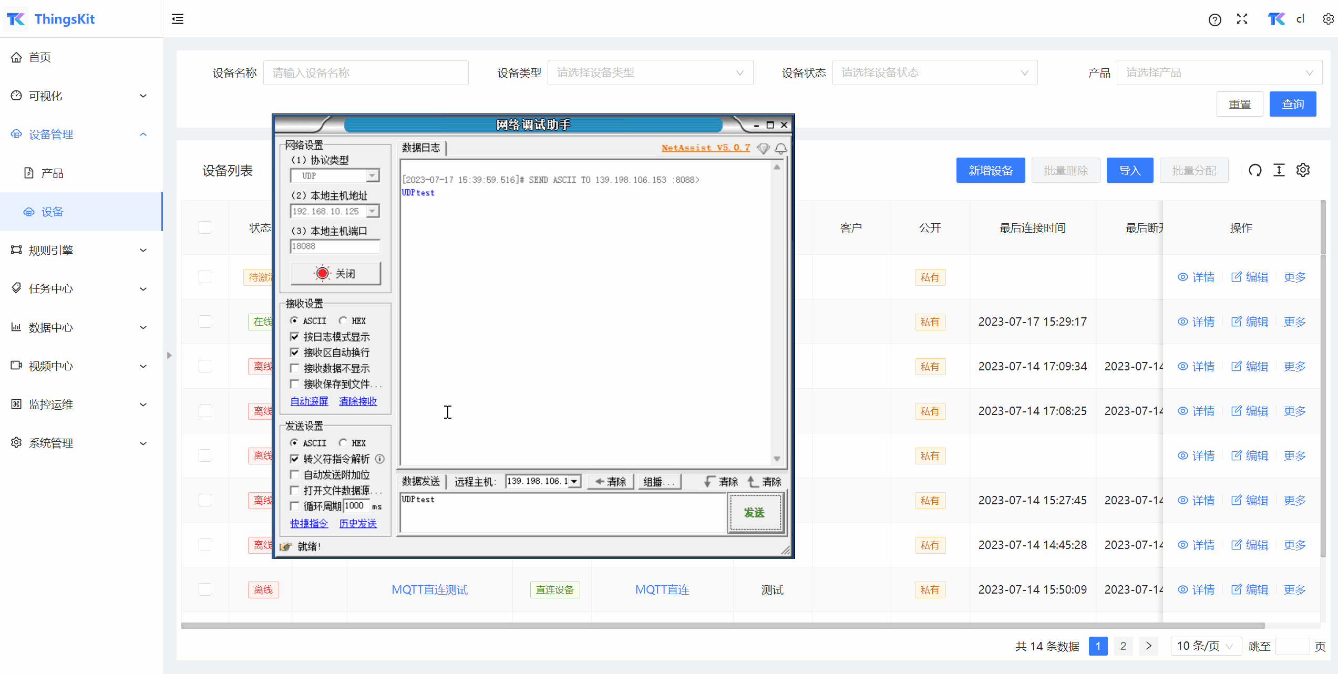Enable 接收数据不显示 checkbox
This screenshot has width=1338, height=674.
point(295,368)
